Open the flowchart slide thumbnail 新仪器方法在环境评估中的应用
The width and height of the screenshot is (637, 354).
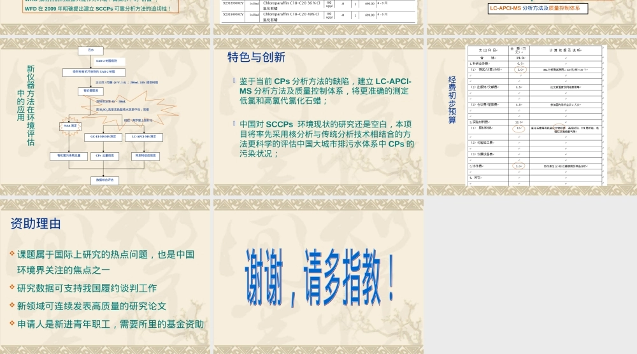coord(105,117)
